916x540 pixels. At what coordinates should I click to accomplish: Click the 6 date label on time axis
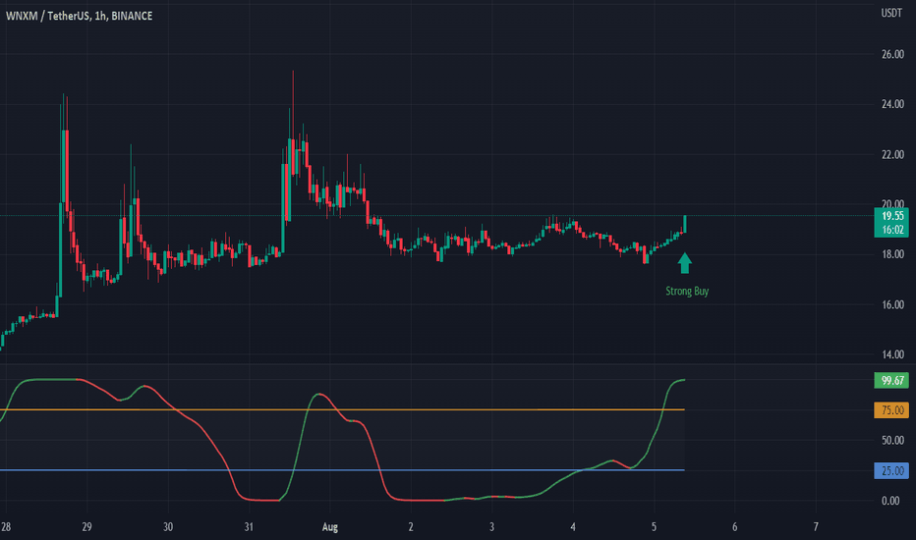(735, 527)
